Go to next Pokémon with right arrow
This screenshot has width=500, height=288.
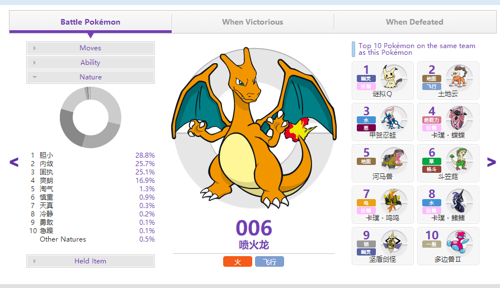click(492, 162)
